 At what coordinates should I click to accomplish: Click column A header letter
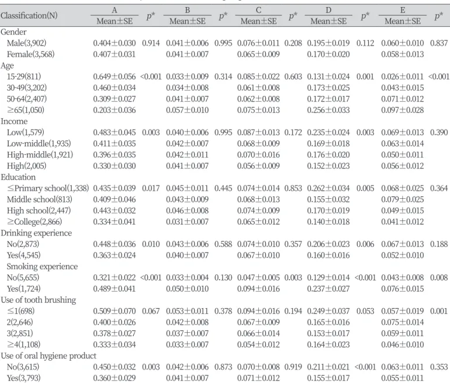click(x=114, y=11)
